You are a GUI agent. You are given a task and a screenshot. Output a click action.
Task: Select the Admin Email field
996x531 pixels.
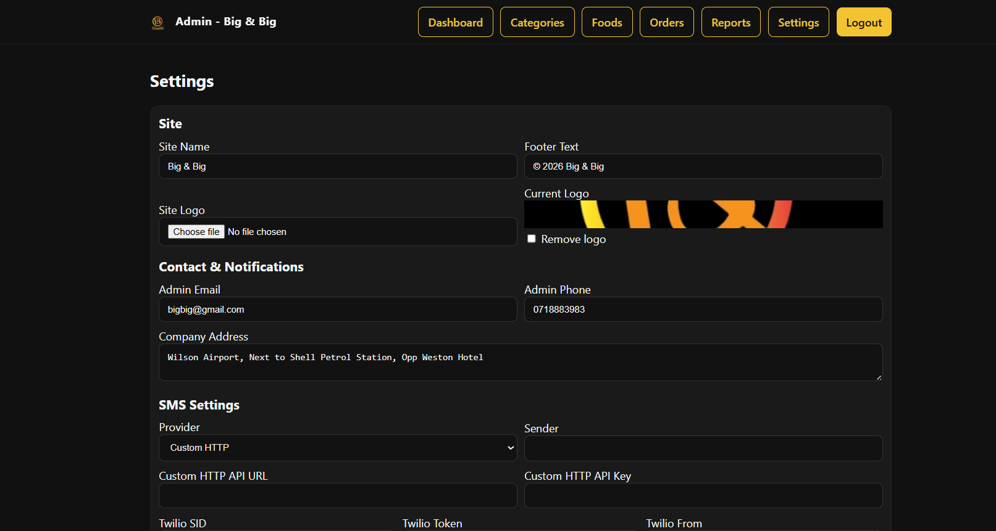(338, 310)
